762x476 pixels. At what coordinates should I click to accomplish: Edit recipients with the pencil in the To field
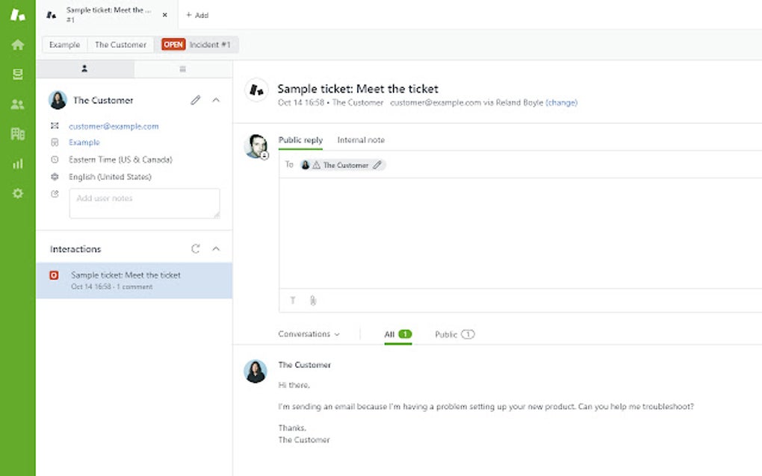pos(378,164)
